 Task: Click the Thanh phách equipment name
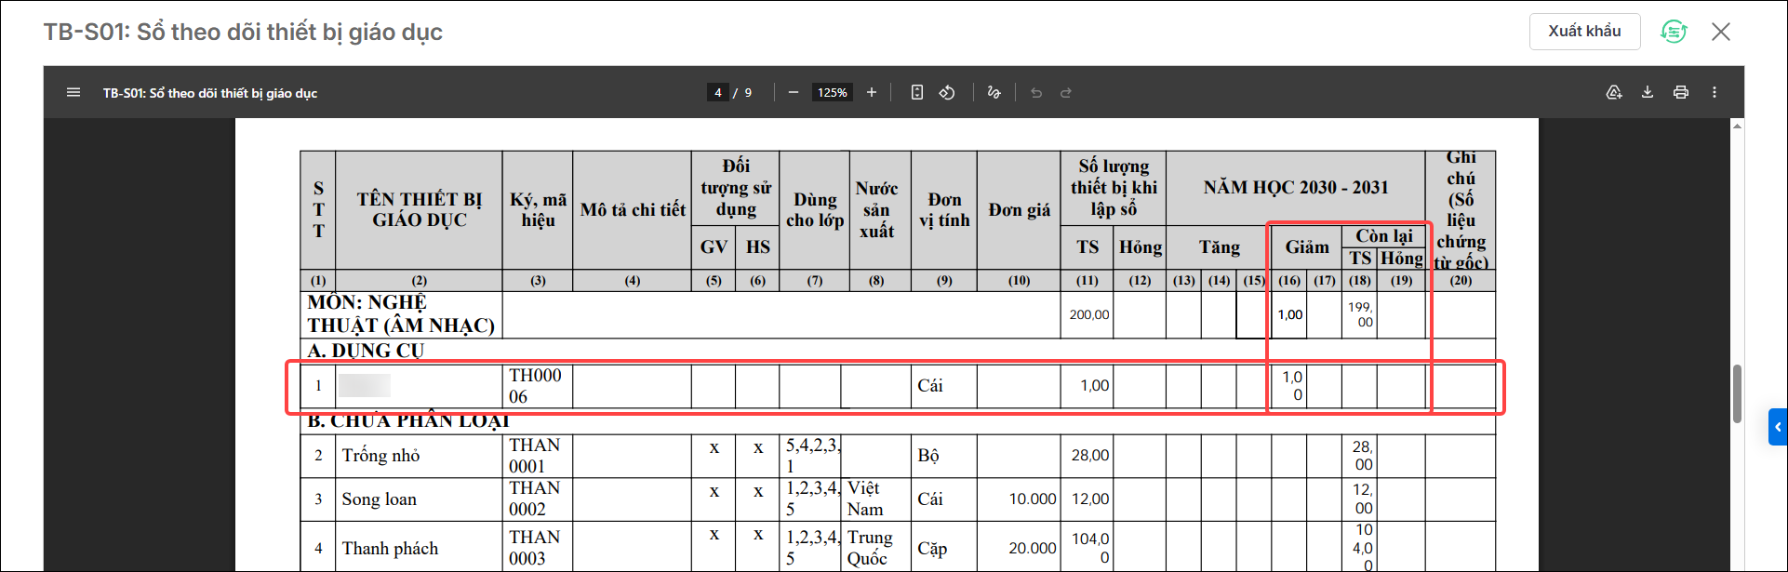click(390, 549)
